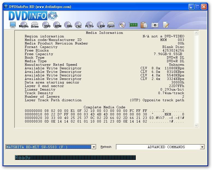Click the DVDINFO pro logo
Viewport: 212px width, 170px height.
(x=33, y=16)
